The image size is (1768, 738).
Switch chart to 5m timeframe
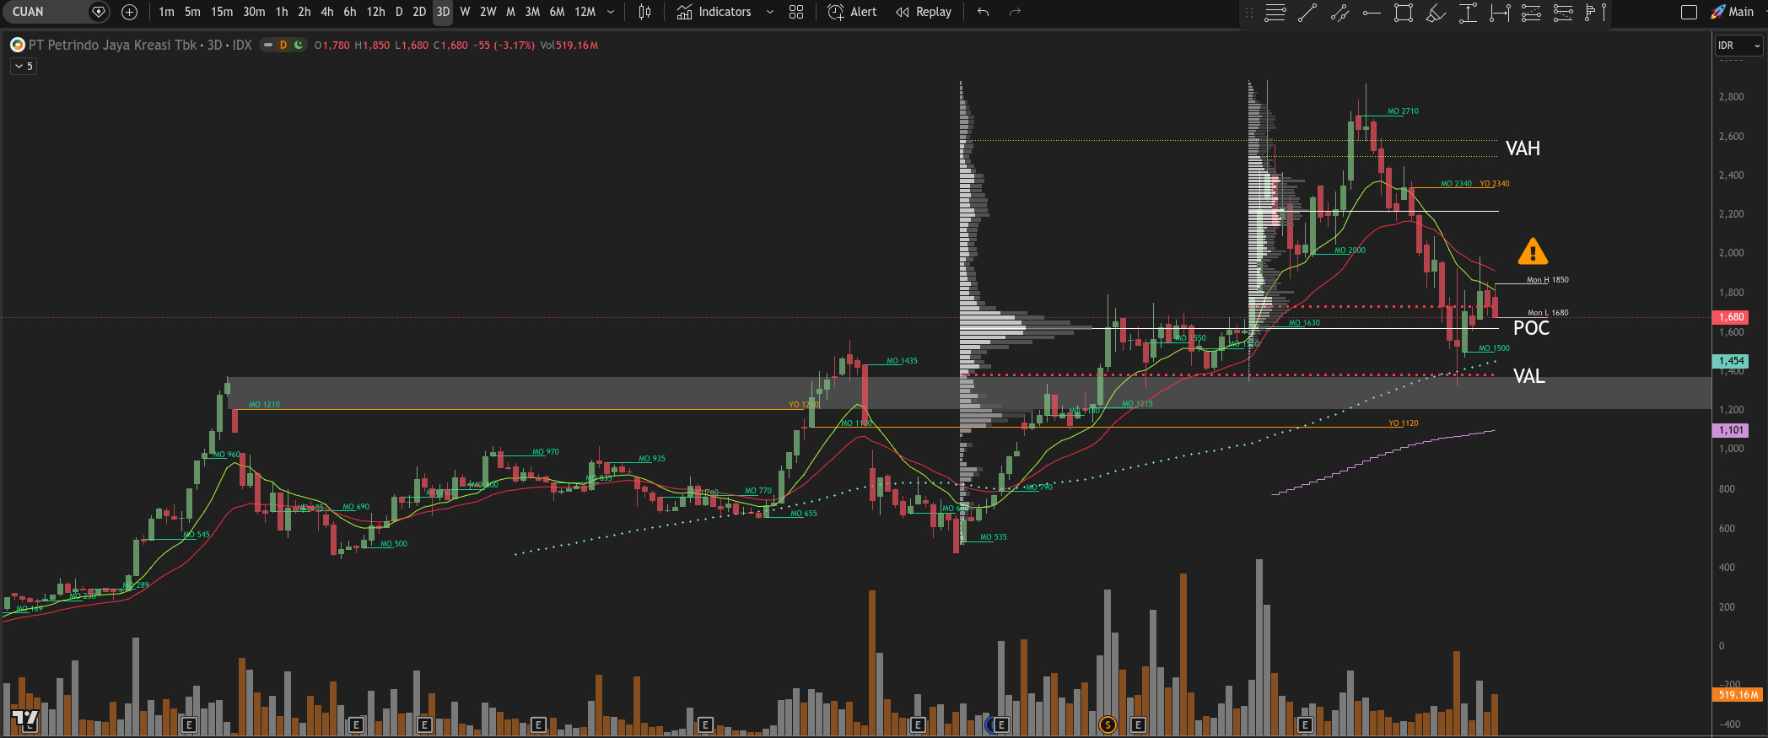(192, 12)
